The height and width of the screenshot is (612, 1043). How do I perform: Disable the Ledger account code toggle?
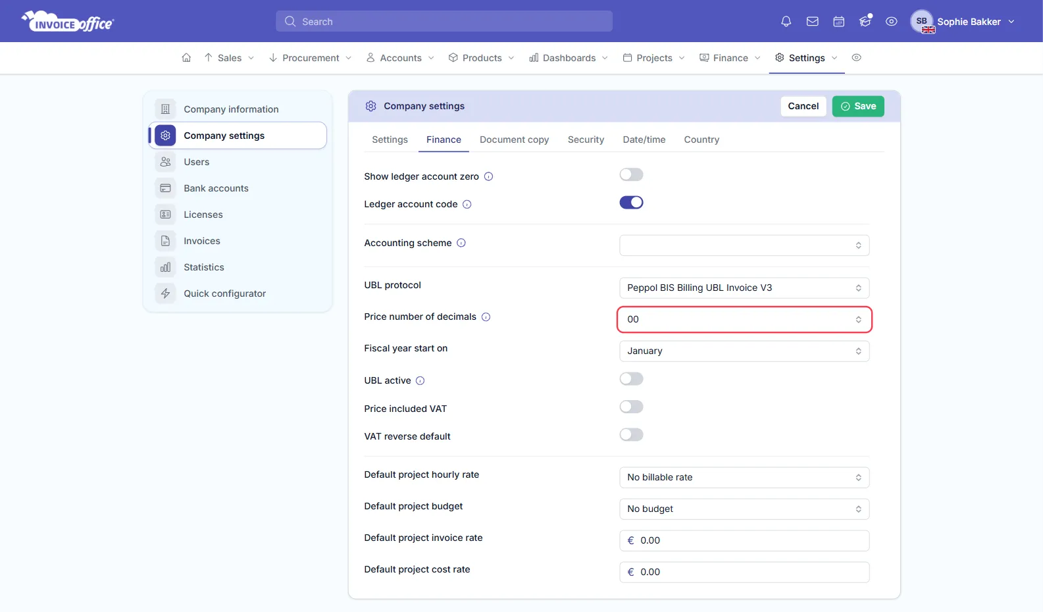click(631, 203)
